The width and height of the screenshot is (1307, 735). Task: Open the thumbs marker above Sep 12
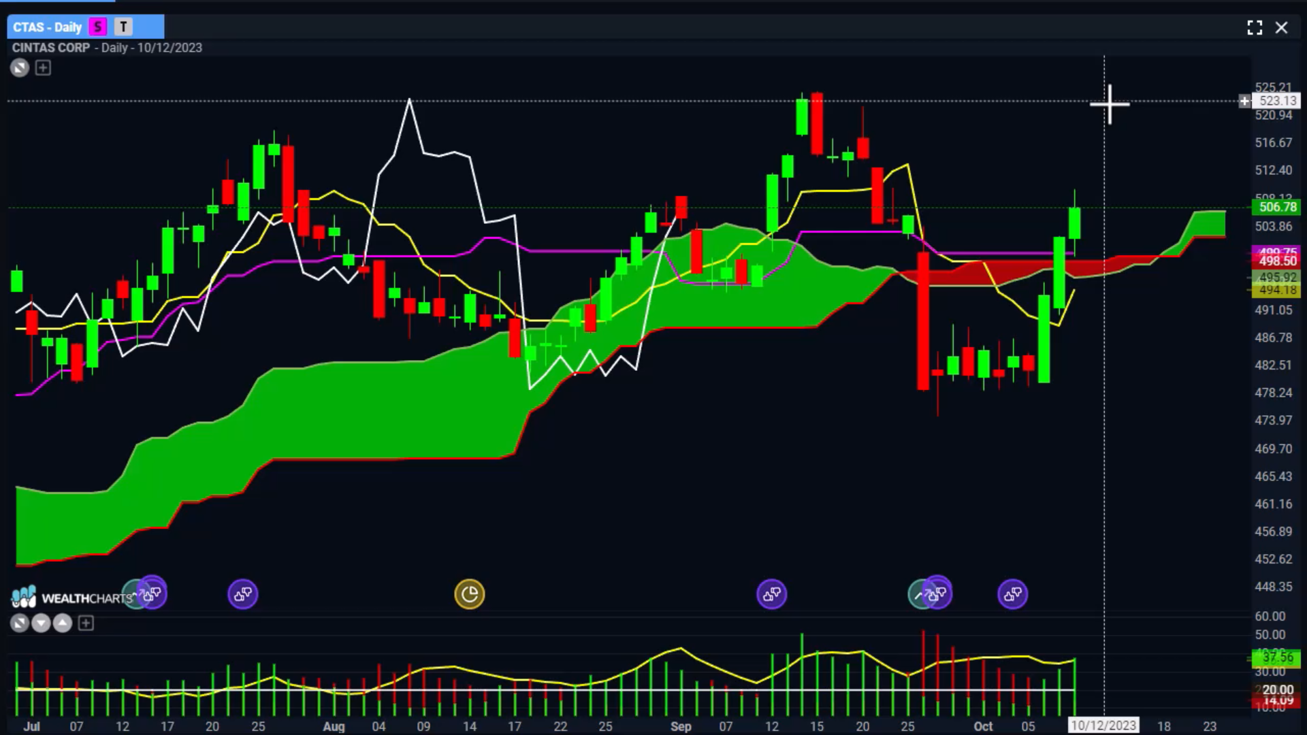coord(771,594)
